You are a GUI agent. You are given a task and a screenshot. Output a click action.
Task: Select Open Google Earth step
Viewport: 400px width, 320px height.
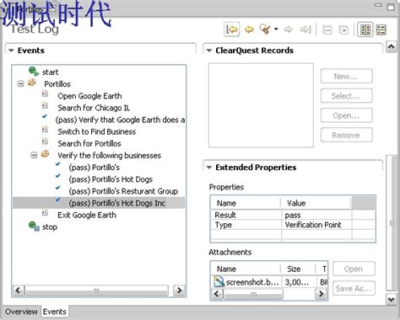click(x=89, y=96)
